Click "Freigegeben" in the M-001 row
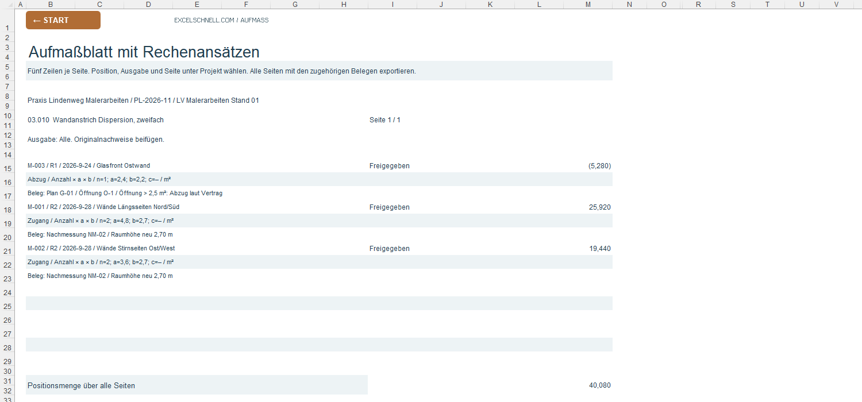The image size is (862, 402). point(390,207)
